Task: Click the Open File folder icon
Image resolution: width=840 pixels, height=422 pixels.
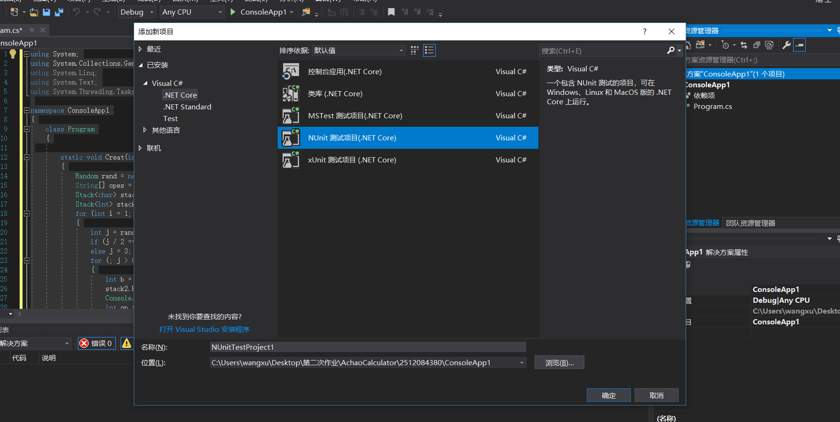Action: coord(34,12)
